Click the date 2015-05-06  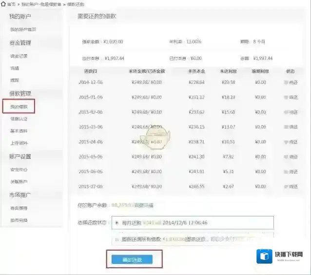[91, 157]
